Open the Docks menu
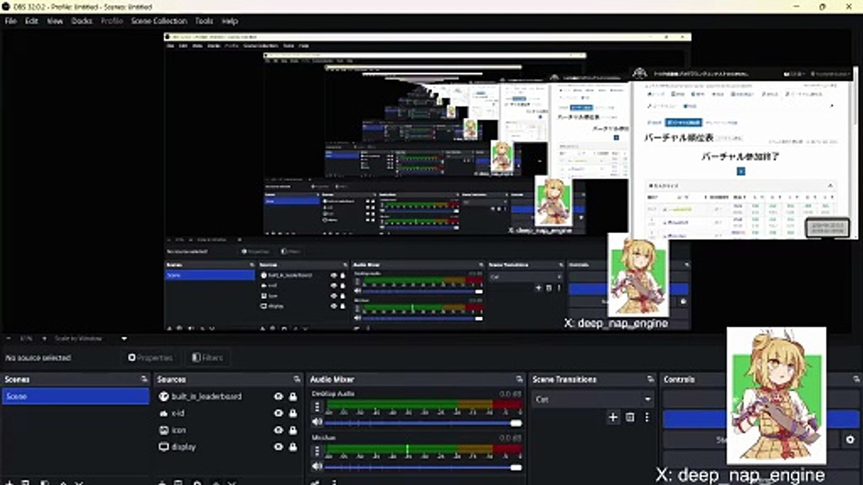Viewport: 863px width, 485px height. pyautogui.click(x=82, y=21)
